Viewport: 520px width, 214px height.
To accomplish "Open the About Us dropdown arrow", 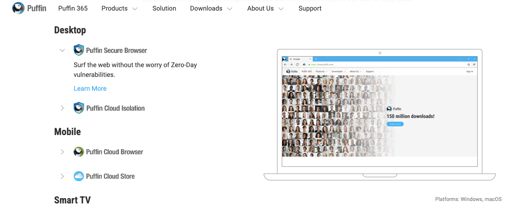I will click(x=281, y=9).
